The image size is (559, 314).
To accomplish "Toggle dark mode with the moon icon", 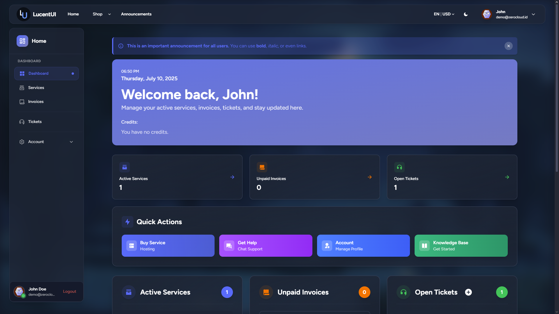I will 466,14.
